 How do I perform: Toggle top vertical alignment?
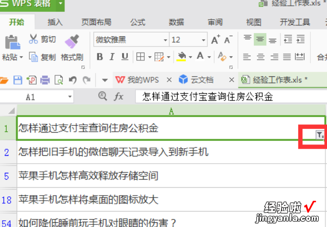[248, 39]
